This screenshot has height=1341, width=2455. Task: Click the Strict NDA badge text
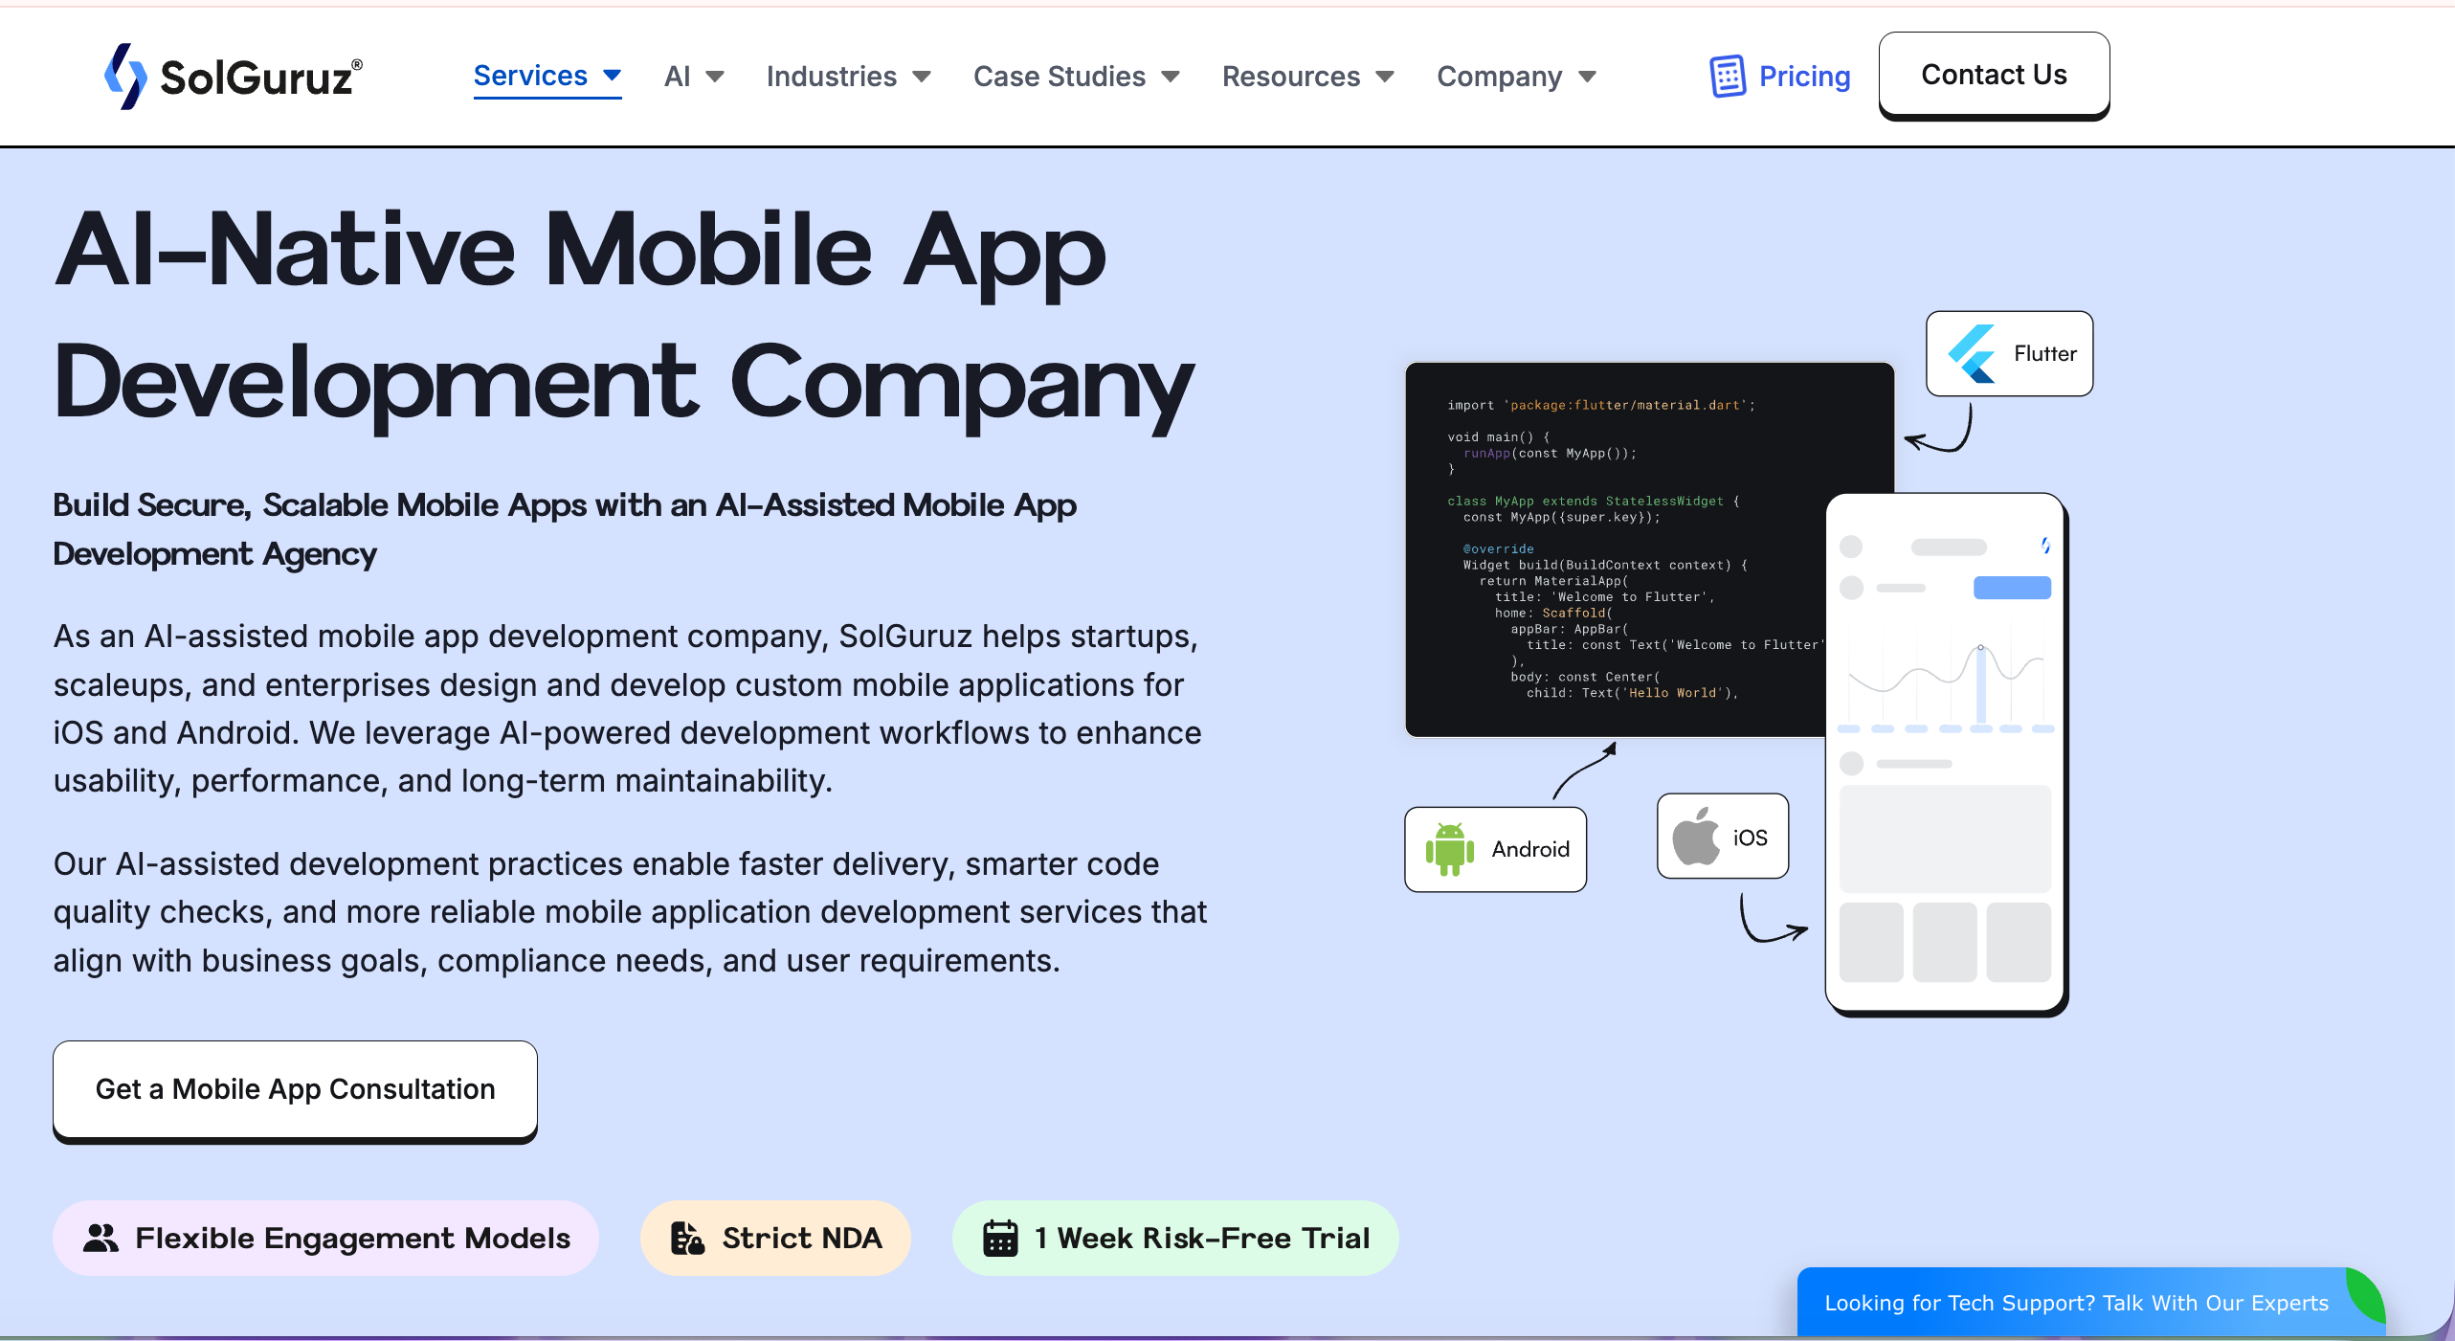802,1238
